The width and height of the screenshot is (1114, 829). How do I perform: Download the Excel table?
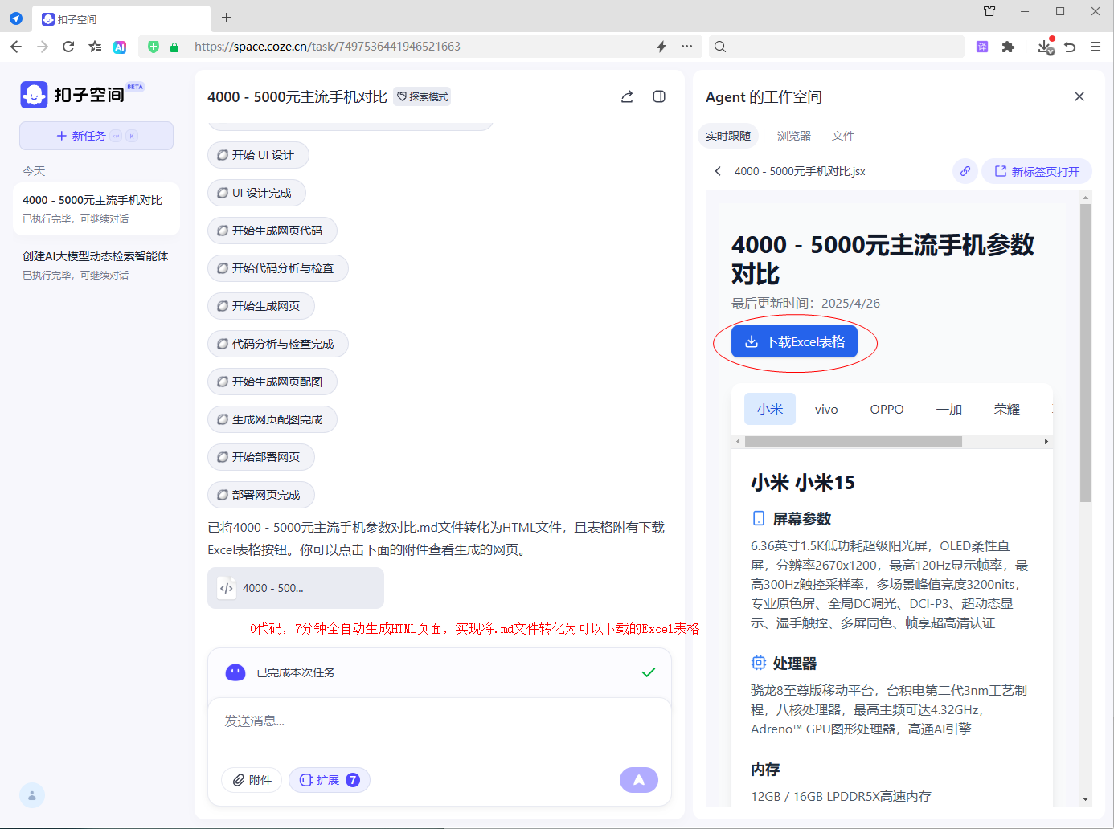point(794,341)
